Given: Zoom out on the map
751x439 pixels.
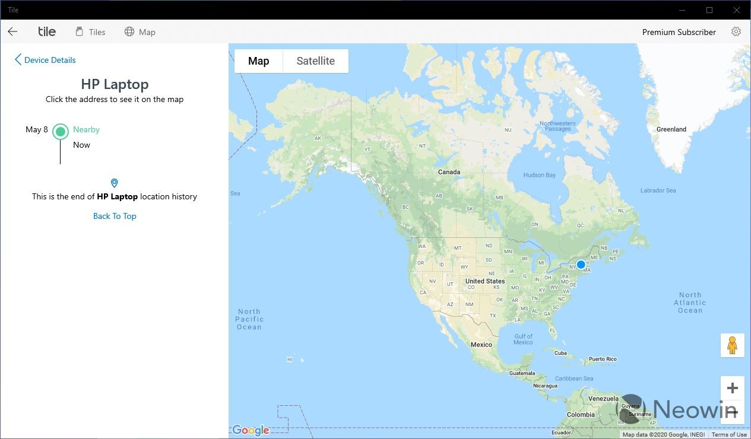Looking at the screenshot, I should 733,412.
